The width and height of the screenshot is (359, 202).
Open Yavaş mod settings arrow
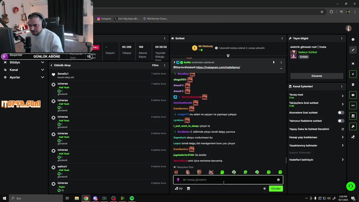click(x=342, y=96)
